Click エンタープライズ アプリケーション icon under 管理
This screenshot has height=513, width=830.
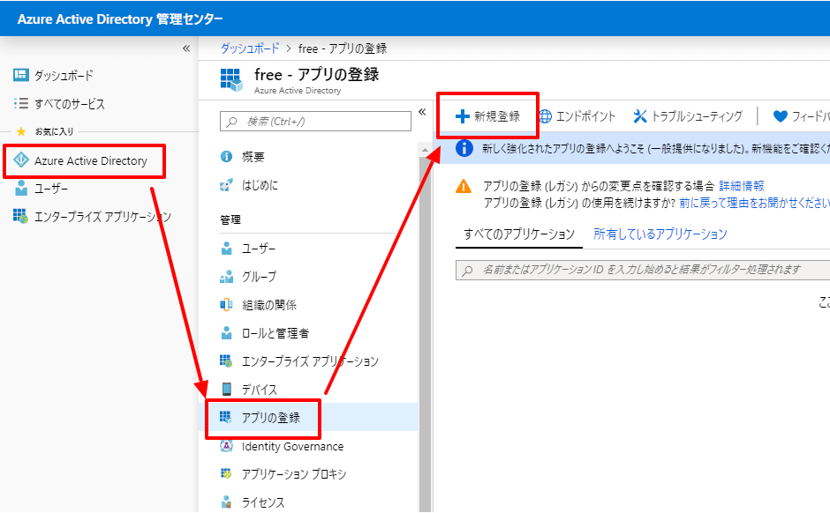tap(227, 361)
